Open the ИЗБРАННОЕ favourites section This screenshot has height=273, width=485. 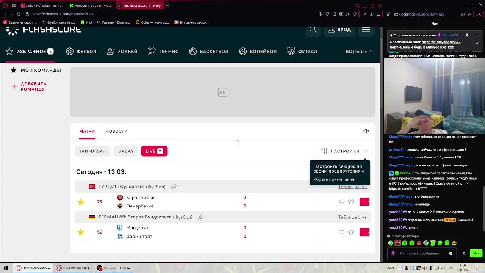[30, 52]
